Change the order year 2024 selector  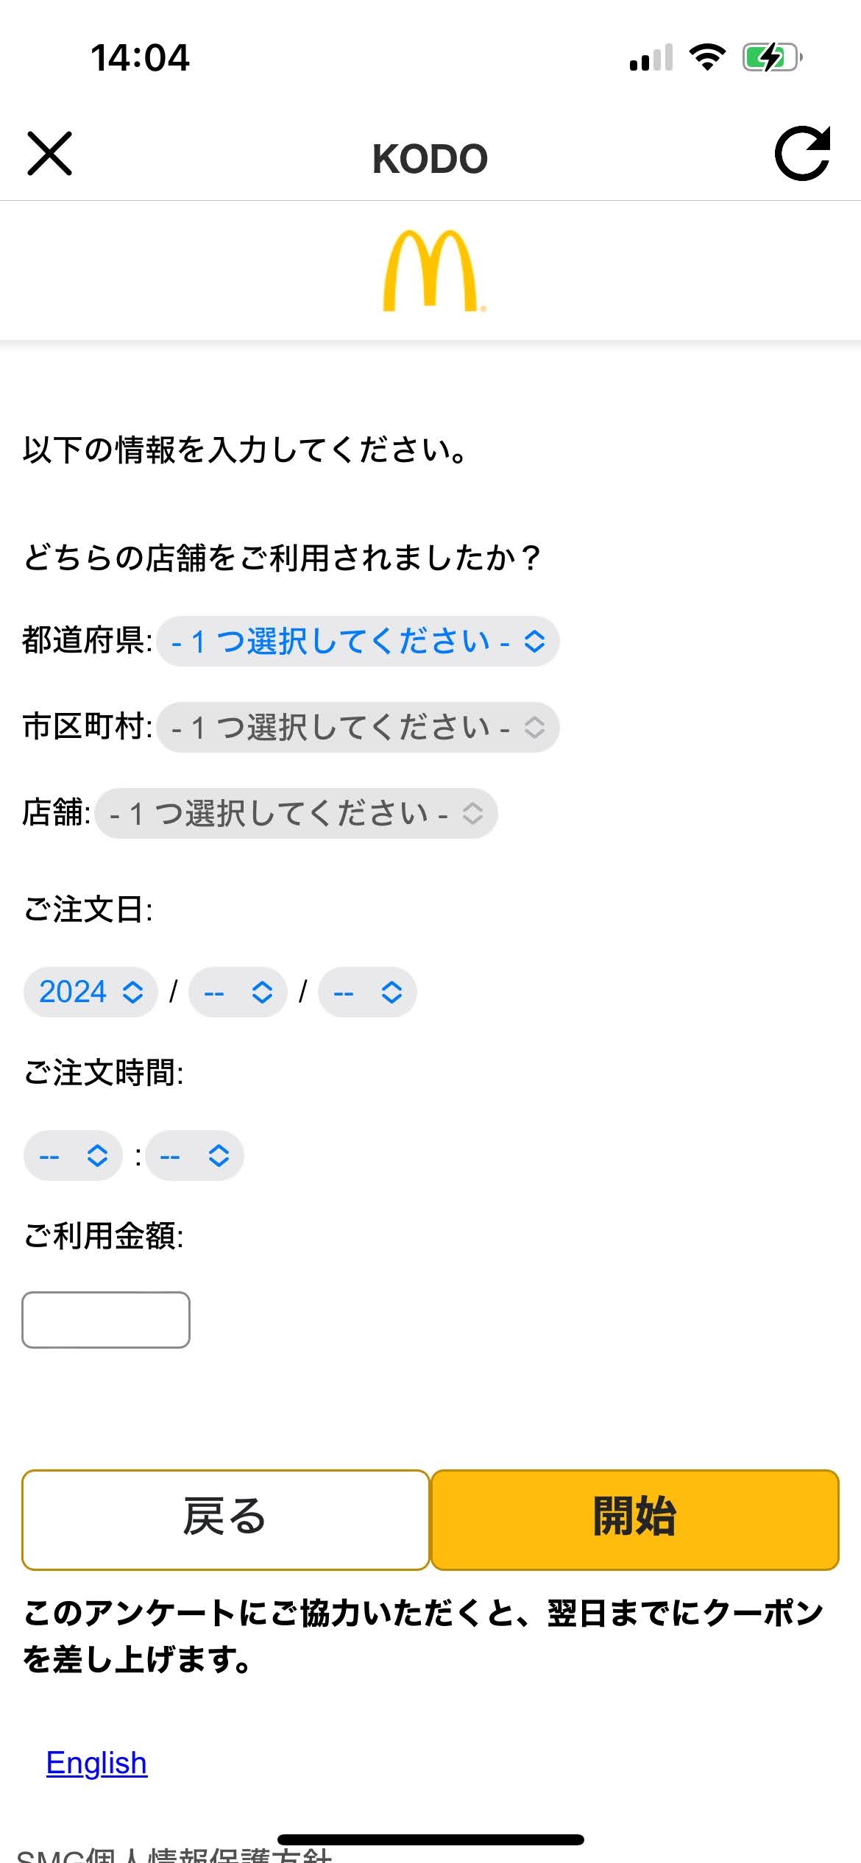pyautogui.click(x=91, y=993)
